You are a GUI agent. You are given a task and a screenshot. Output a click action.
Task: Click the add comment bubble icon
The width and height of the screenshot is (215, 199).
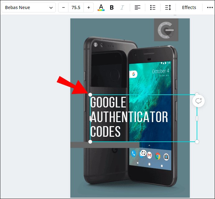[x=199, y=101]
